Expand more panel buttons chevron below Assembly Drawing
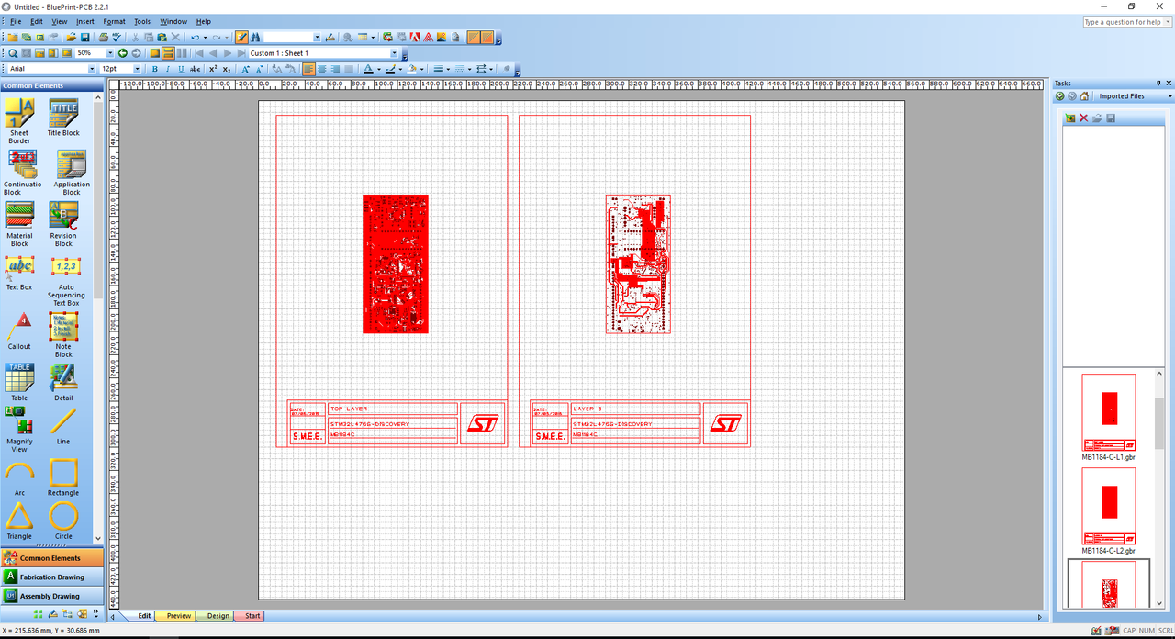 [x=97, y=613]
